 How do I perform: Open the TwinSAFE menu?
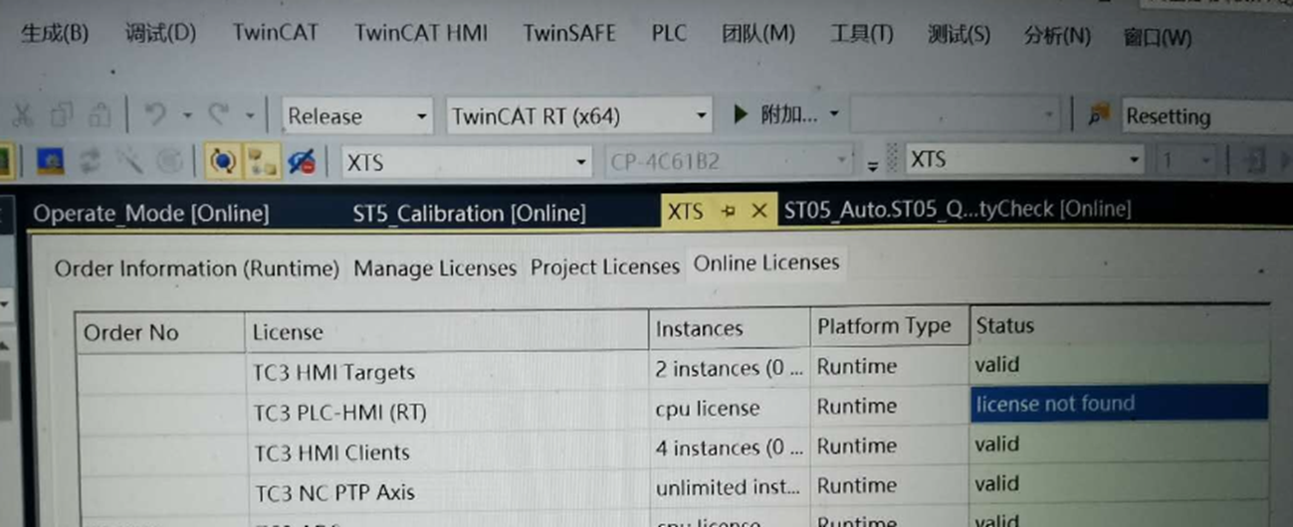(569, 33)
